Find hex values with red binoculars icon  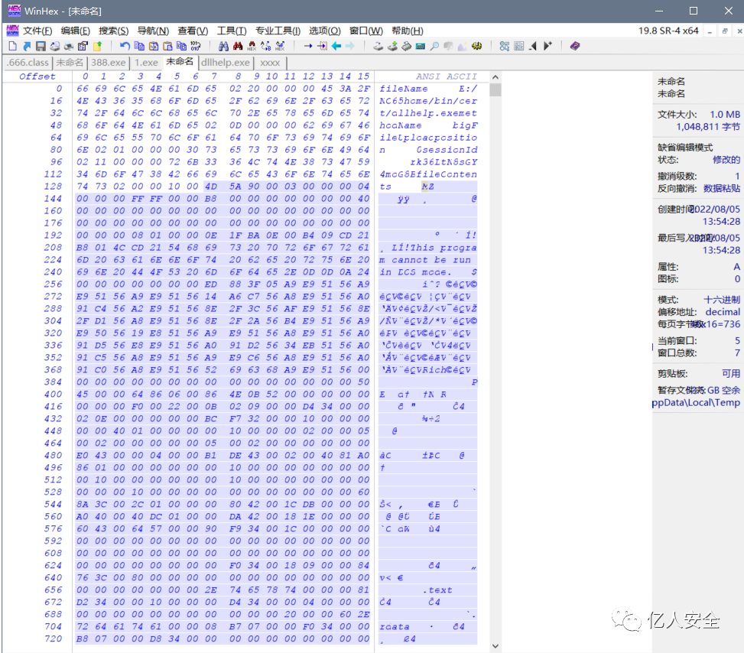tap(238, 46)
